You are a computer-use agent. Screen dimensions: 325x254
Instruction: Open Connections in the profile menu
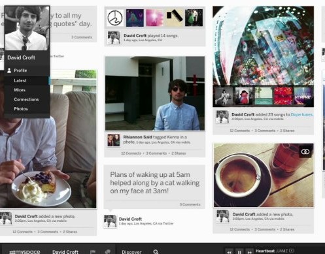point(26,99)
